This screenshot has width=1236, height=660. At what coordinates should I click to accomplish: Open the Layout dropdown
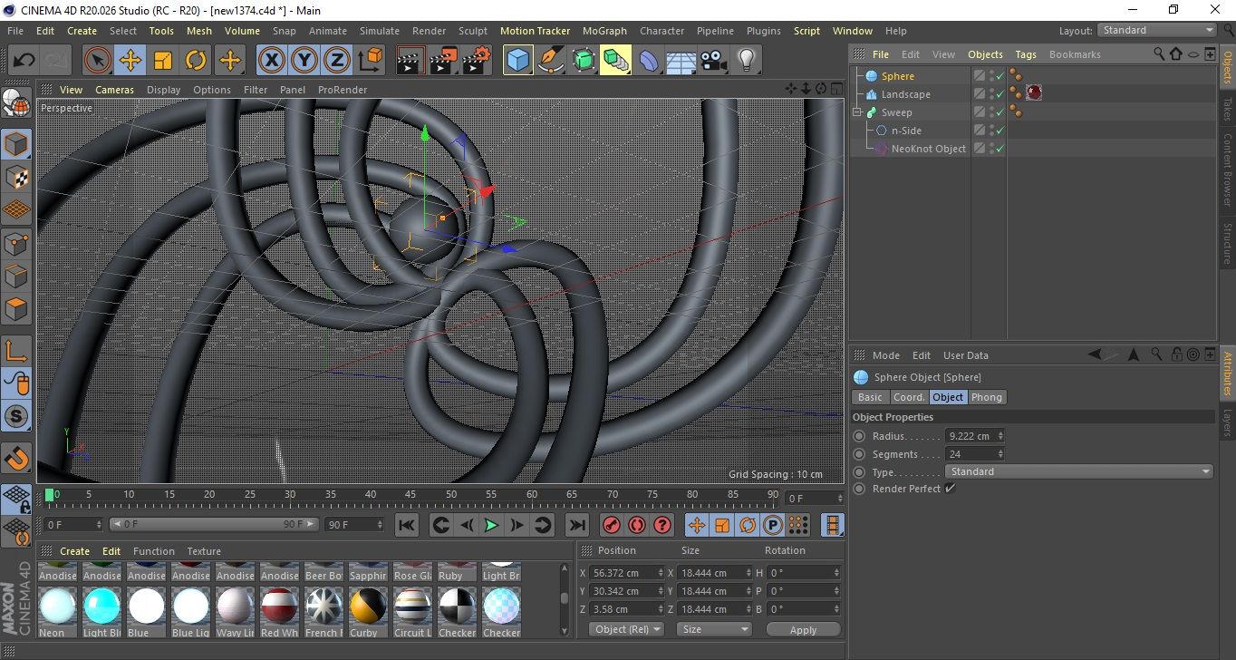1157,30
